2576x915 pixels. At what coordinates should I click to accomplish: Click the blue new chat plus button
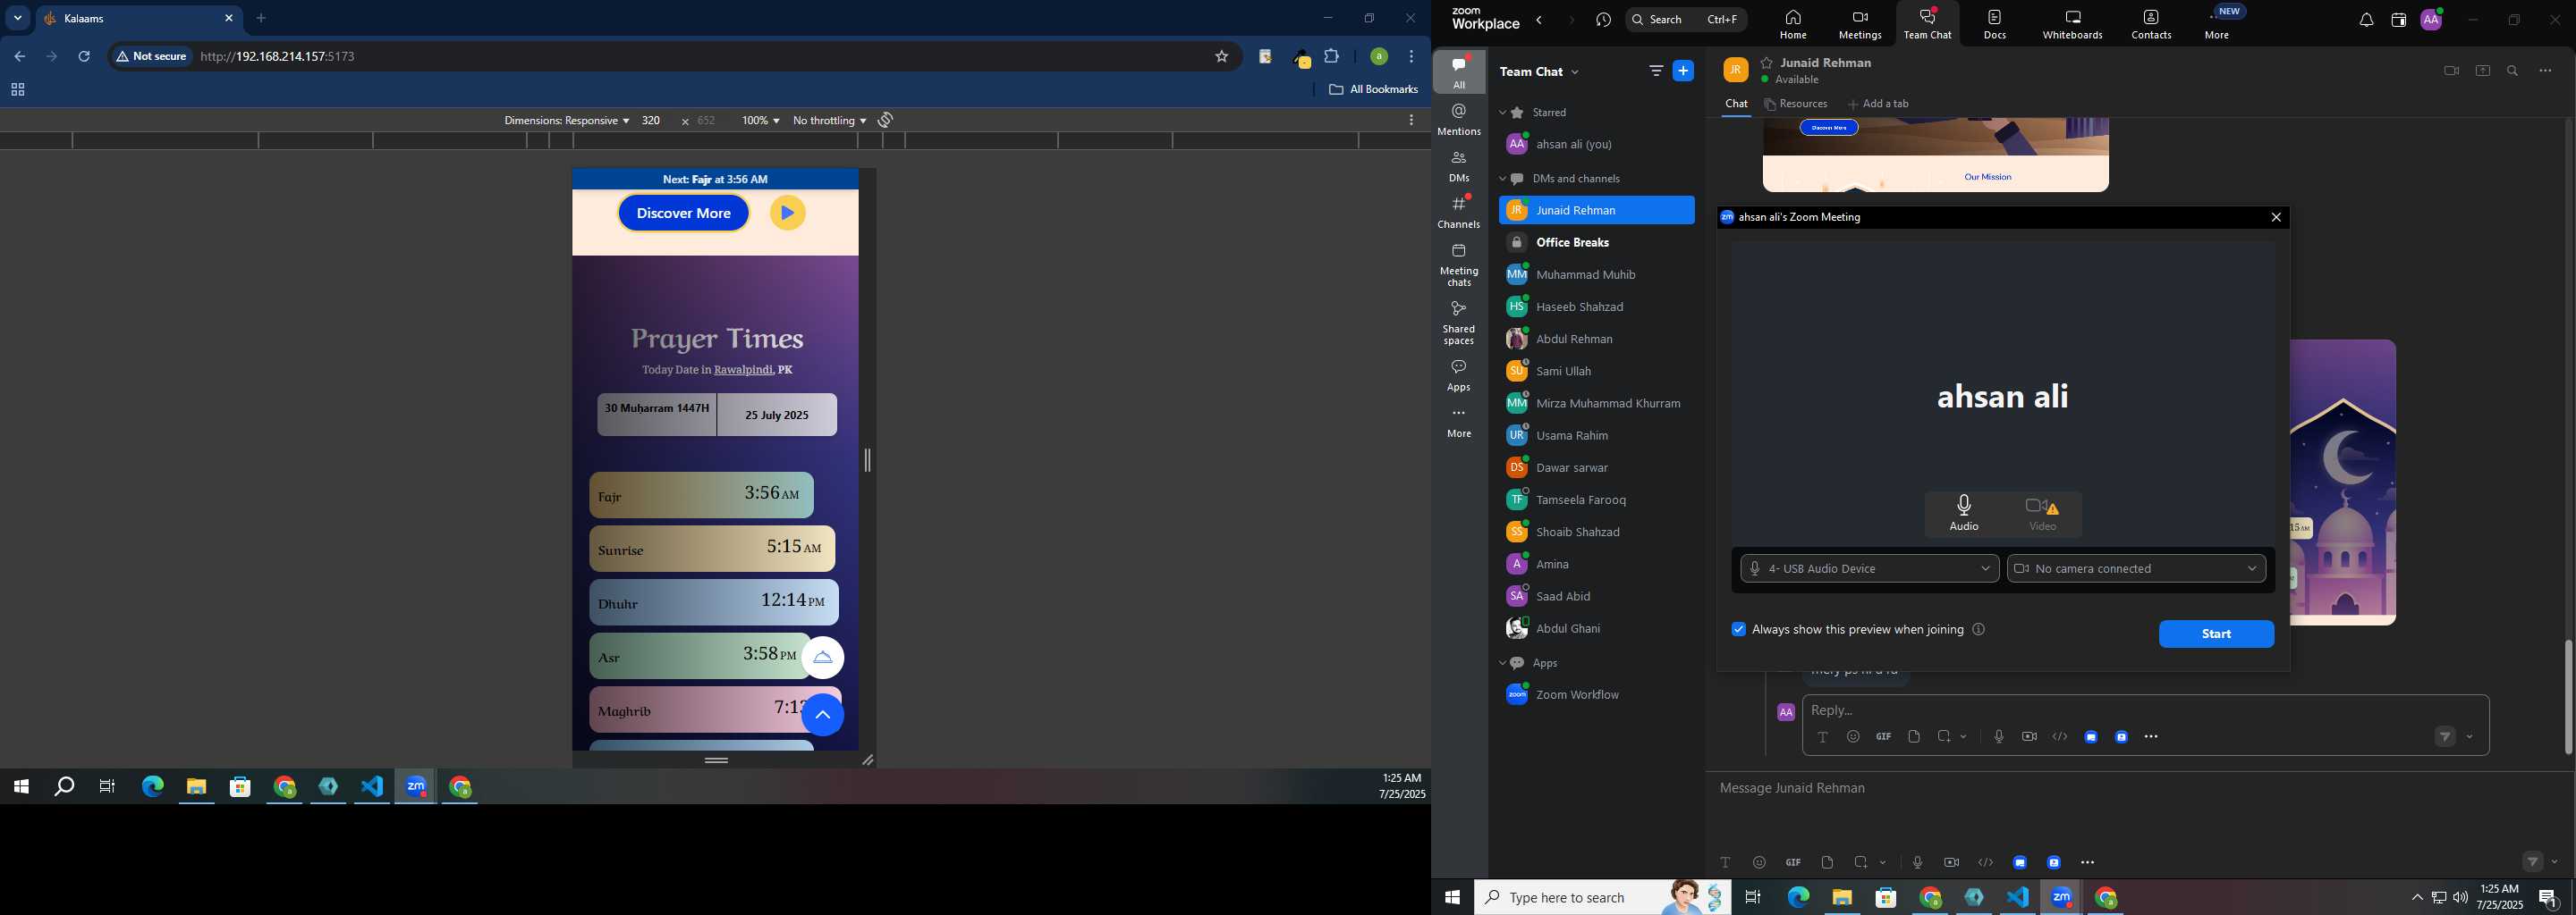1683,71
